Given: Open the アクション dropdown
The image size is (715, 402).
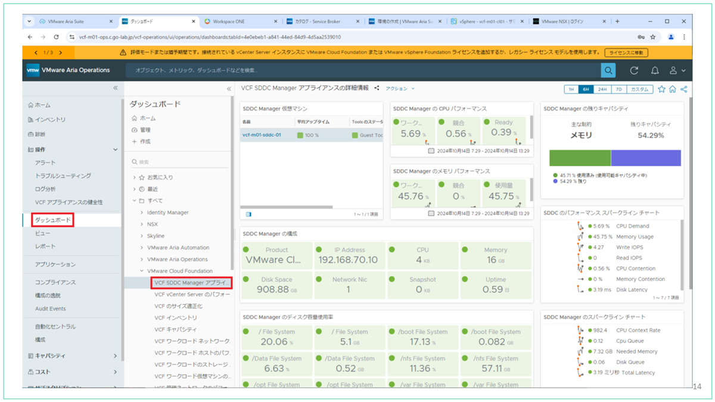Looking at the screenshot, I should [400, 88].
